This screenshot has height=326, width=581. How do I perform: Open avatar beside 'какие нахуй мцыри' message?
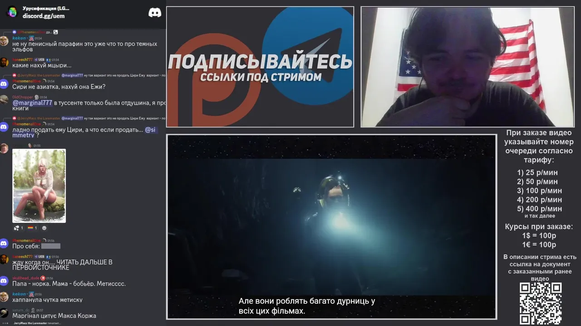pyautogui.click(x=4, y=62)
